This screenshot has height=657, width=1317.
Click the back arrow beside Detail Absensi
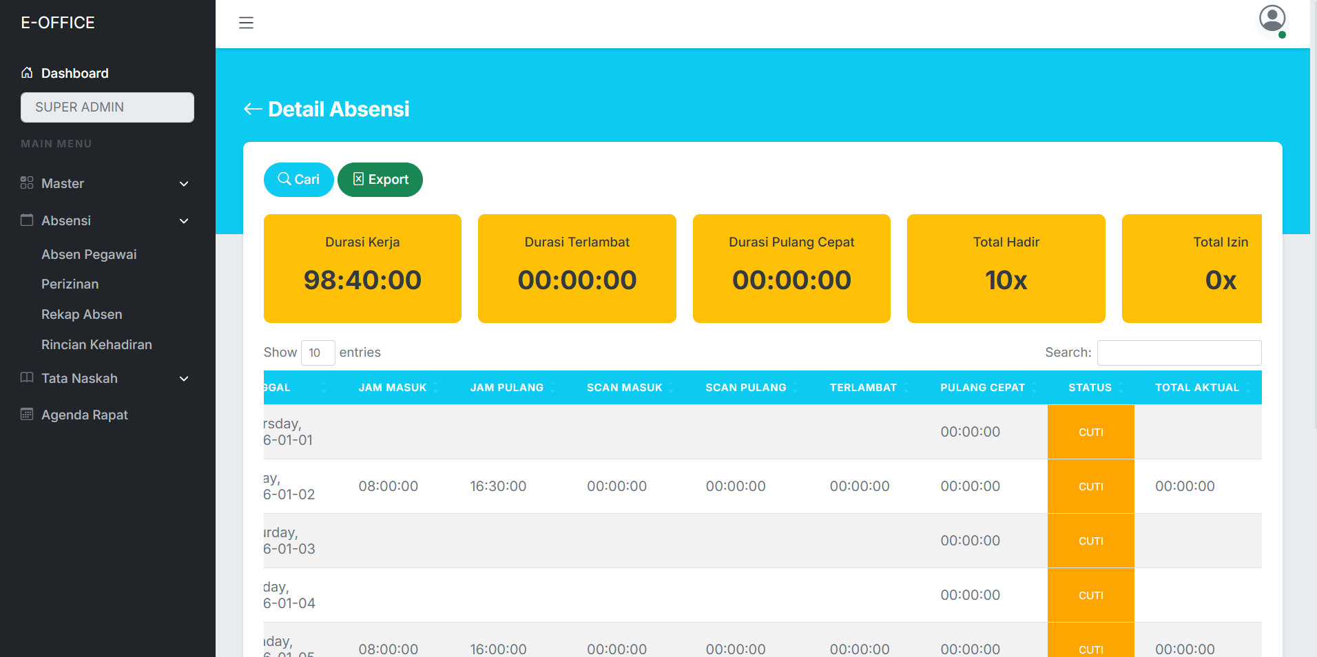(253, 109)
